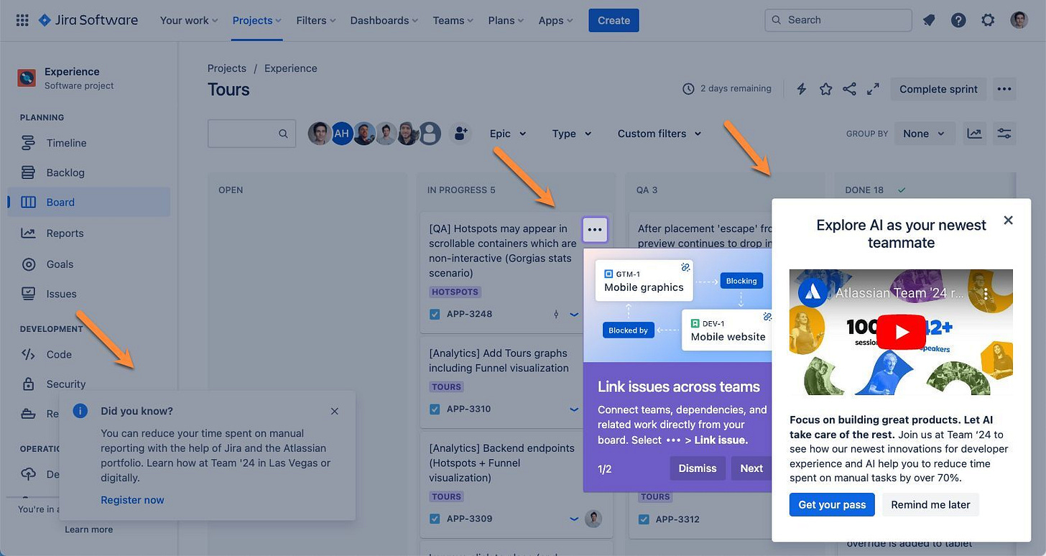Close the Did you know popup
Image resolution: width=1046 pixels, height=556 pixels.
point(335,411)
